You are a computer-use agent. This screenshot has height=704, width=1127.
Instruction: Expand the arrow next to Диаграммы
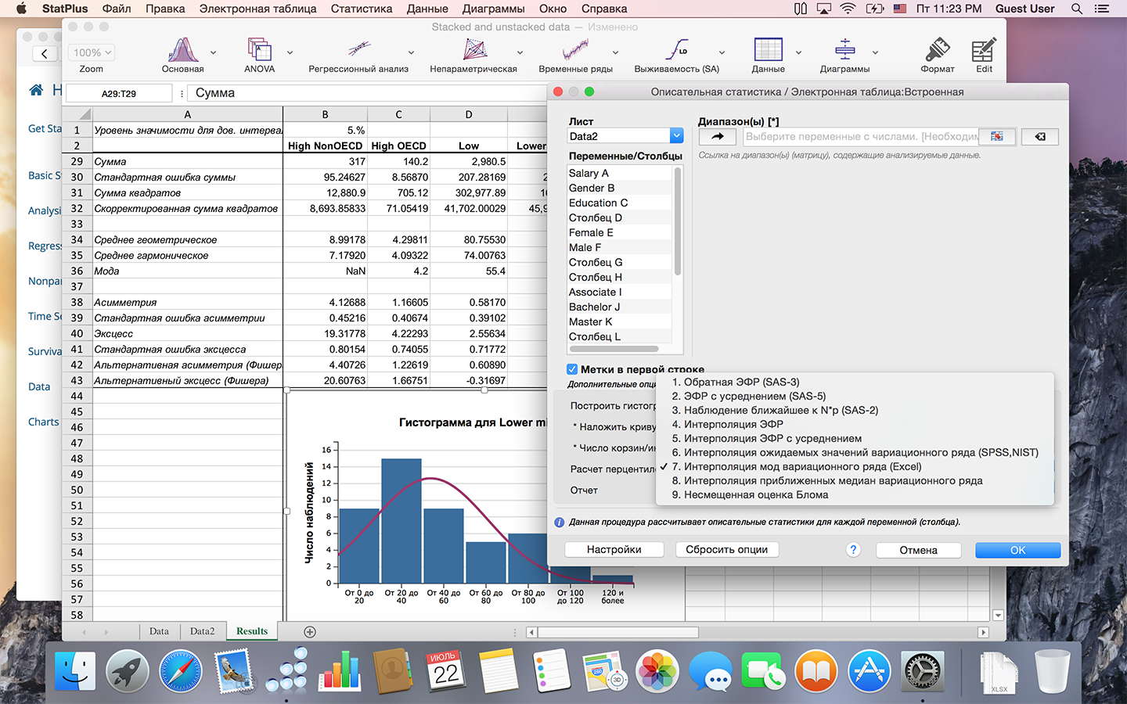pyautogui.click(x=875, y=53)
